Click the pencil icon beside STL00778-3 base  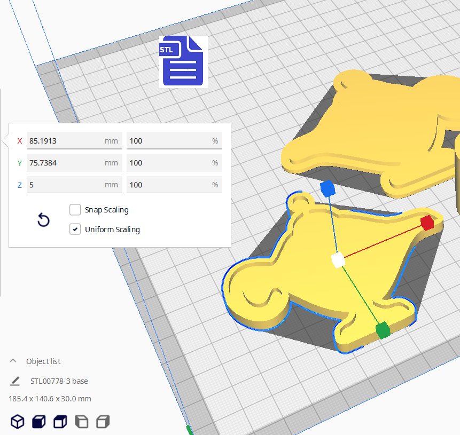click(x=15, y=381)
